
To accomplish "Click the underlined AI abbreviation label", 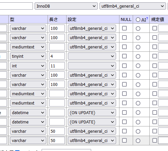I will coord(144,20).
